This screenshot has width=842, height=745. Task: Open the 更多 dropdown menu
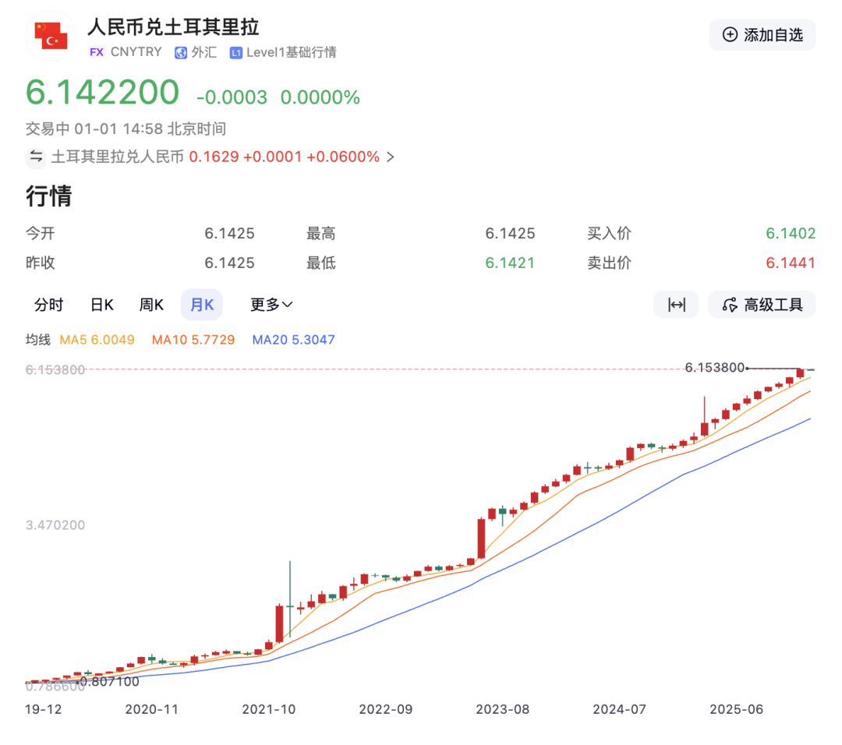pos(271,305)
